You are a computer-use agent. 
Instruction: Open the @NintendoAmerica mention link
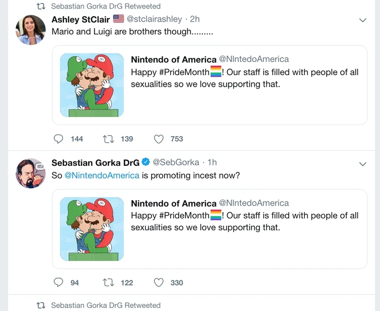coord(102,175)
